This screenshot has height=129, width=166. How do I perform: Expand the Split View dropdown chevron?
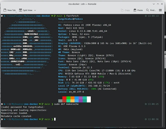pos(35,10)
